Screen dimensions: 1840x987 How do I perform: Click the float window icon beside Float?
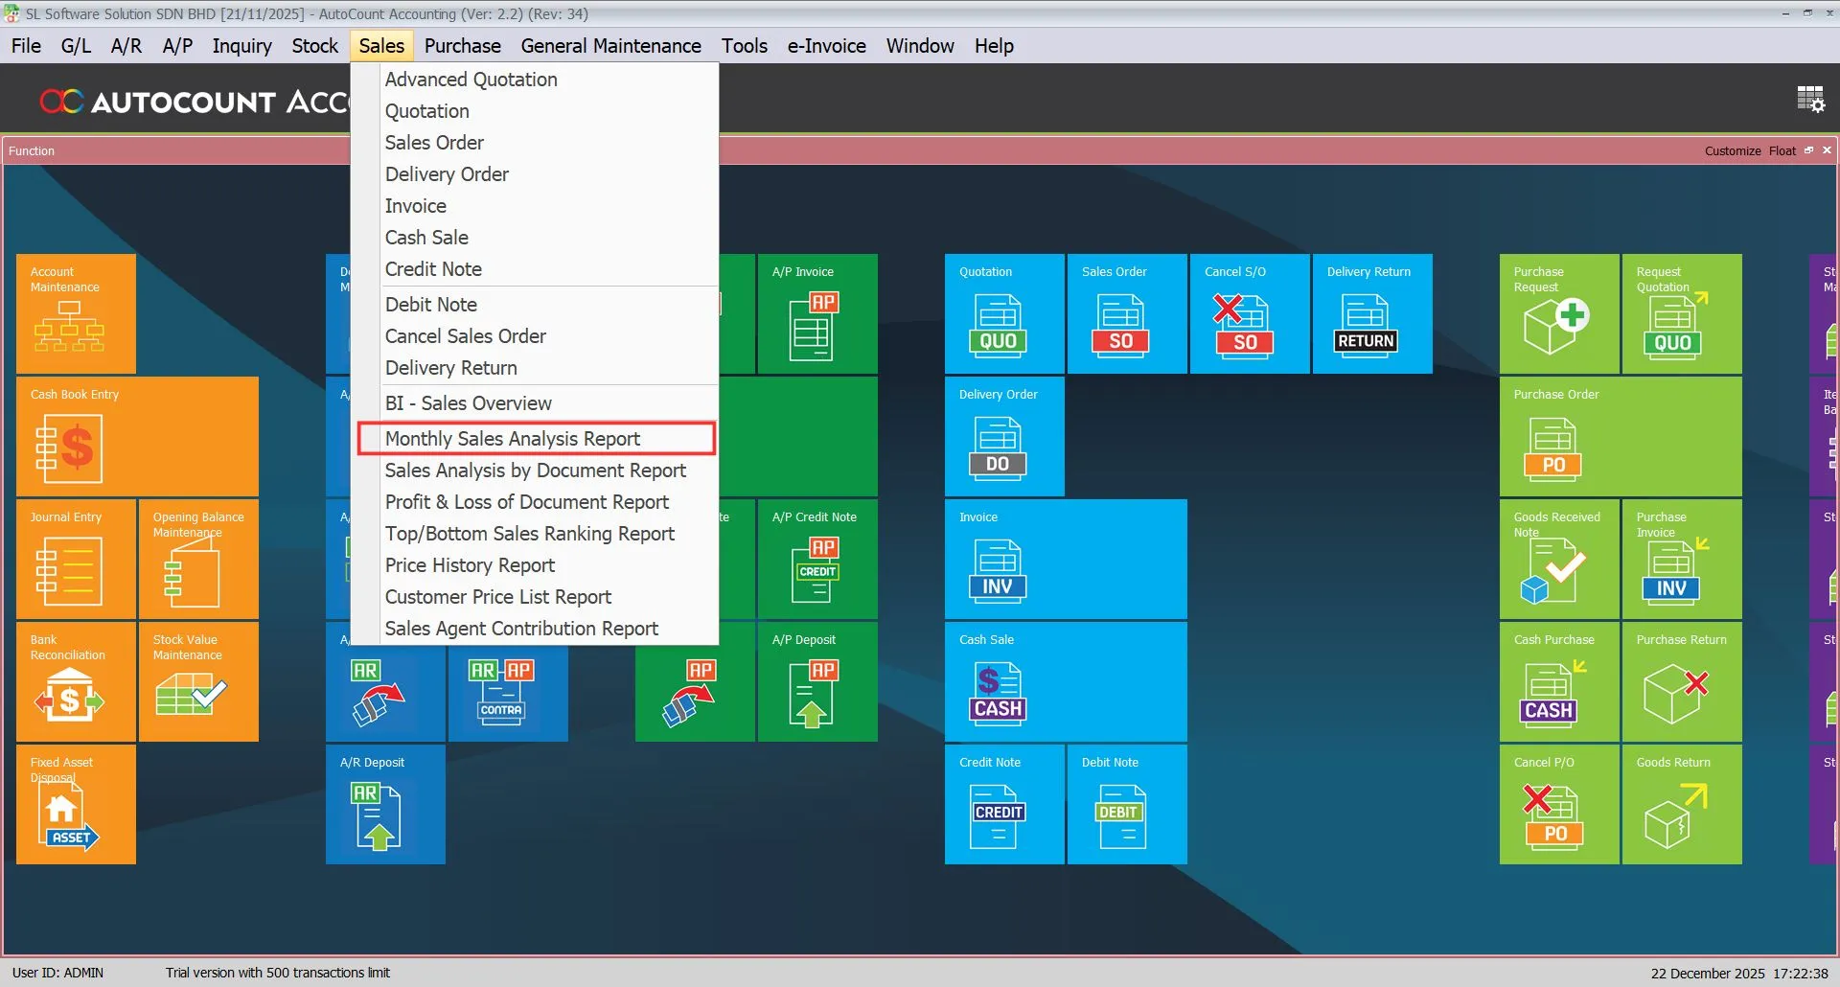click(x=1808, y=150)
